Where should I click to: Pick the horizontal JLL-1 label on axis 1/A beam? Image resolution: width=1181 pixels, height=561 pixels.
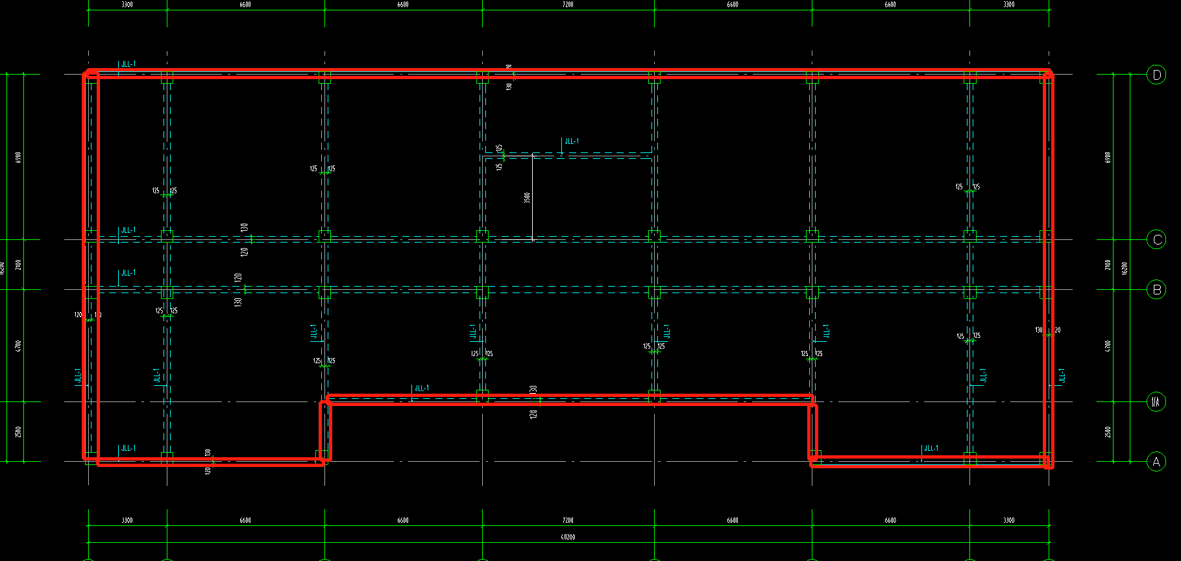pyautogui.click(x=422, y=388)
